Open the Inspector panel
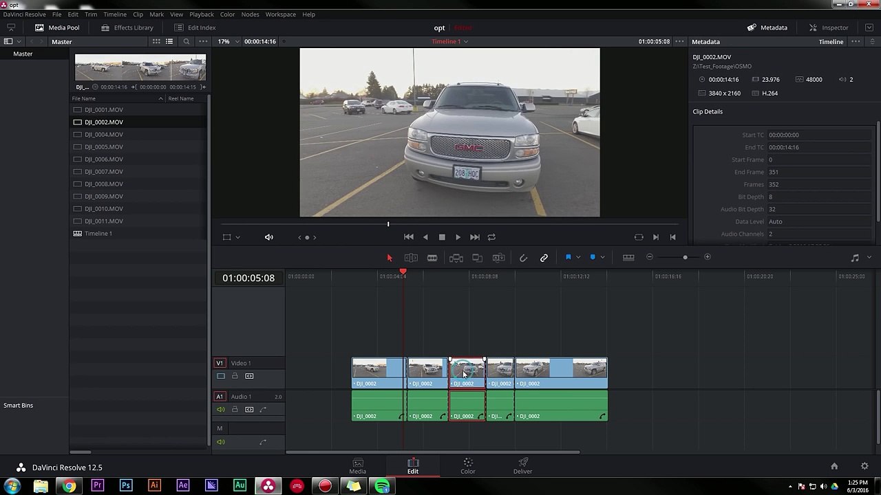The width and height of the screenshot is (881, 495). (x=829, y=27)
